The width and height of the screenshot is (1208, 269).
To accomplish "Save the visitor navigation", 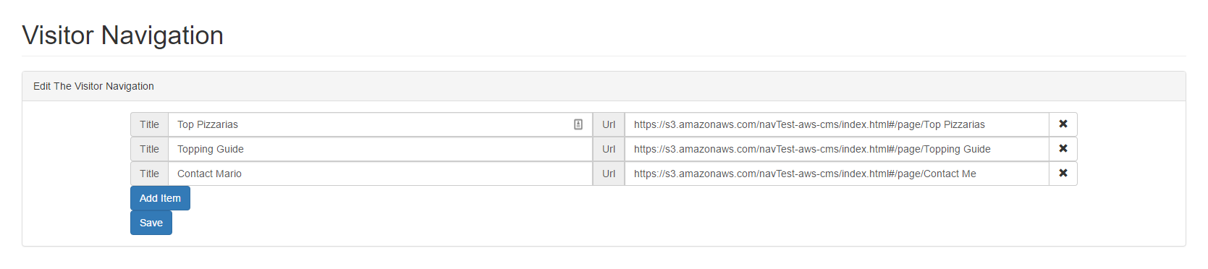I will coord(151,223).
